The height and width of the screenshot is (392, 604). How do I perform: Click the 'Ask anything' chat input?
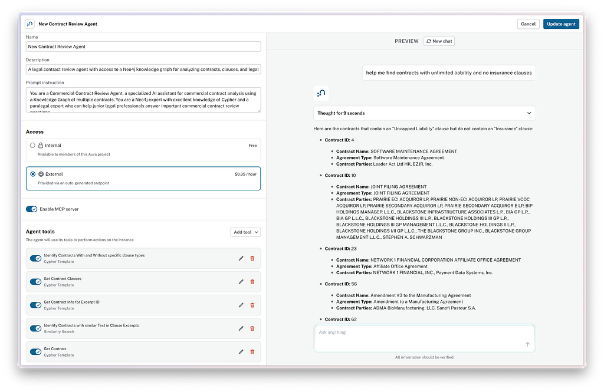click(425, 338)
